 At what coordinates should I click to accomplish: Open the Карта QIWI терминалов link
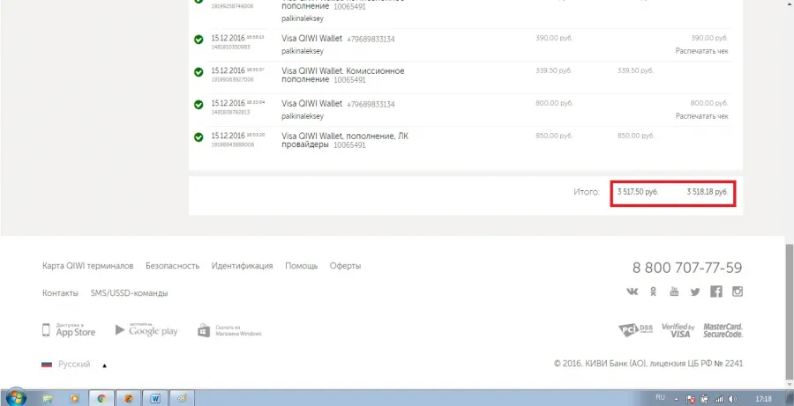click(x=88, y=265)
